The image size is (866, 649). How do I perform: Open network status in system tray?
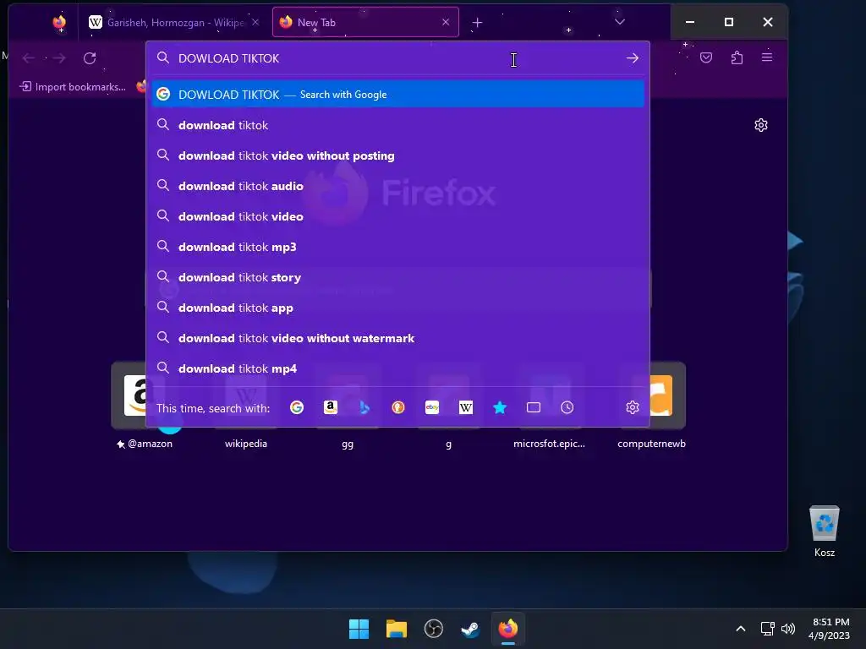tap(767, 629)
